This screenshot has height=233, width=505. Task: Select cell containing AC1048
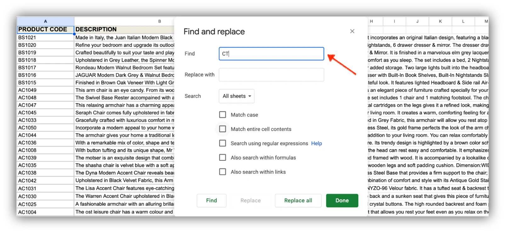click(x=45, y=98)
